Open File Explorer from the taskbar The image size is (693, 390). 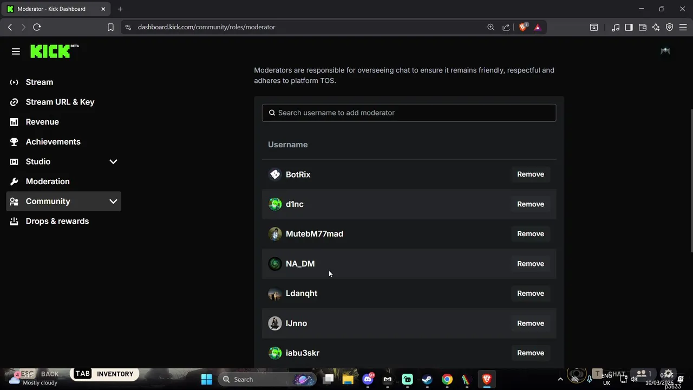[348, 379]
